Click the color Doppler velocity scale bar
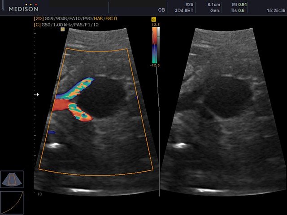 pos(154,45)
